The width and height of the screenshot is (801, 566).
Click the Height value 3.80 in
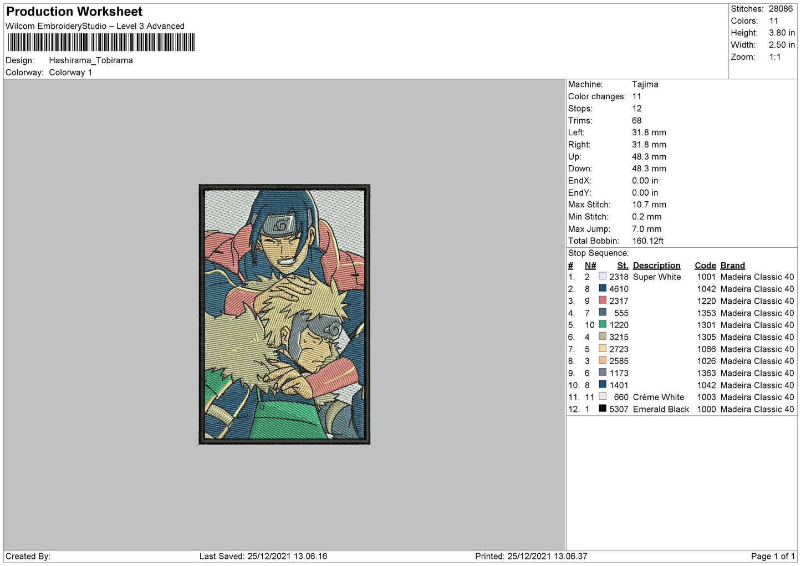[782, 33]
